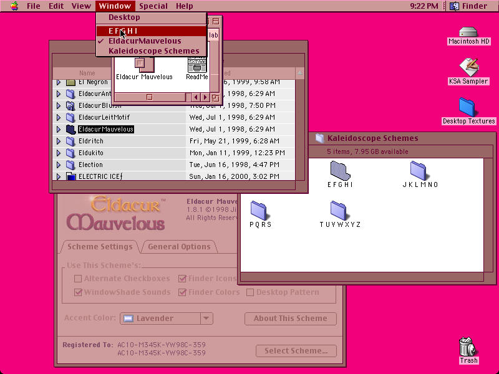Screen dimensions: 499x374
Task: Click the El Negron folder icon in list
Action: 70,82
